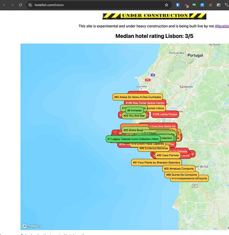Open the picture-in-picture extension icon
This screenshot has width=229, height=235.
(218, 5)
